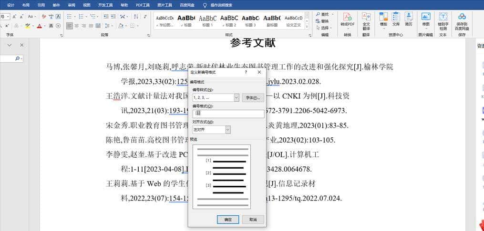Click the decrease font size icon
484x231 pixels.
click(x=21, y=17)
